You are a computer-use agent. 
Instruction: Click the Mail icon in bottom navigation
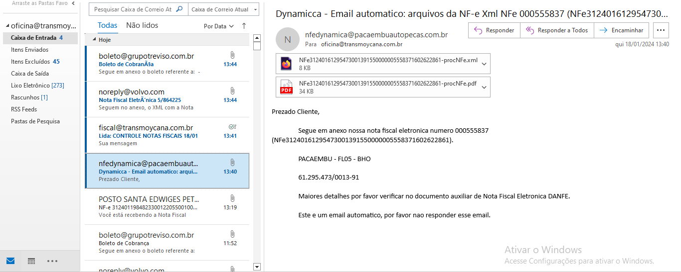pyautogui.click(x=10, y=261)
